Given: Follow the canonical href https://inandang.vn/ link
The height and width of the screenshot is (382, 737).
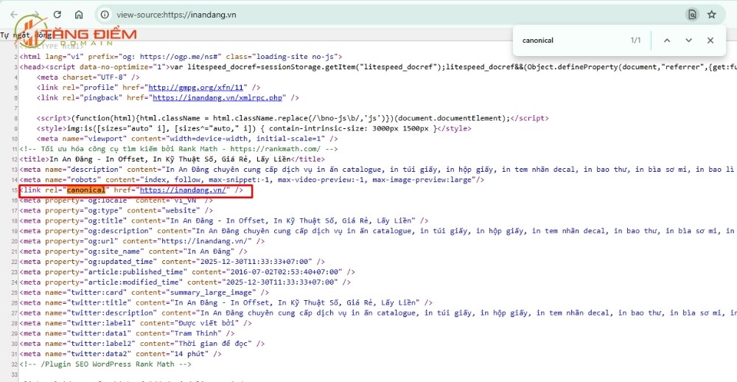Looking at the screenshot, I should (184, 190).
